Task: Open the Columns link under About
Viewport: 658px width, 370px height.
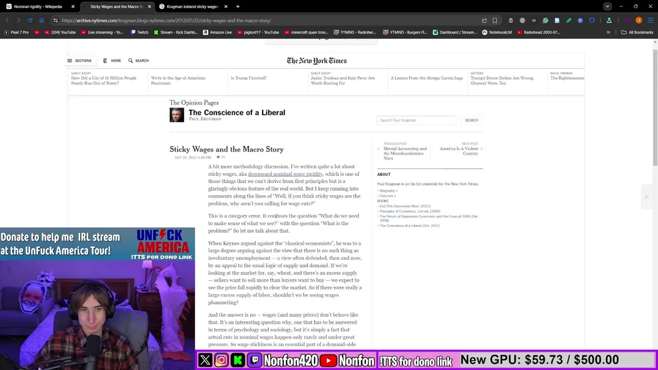Action: click(x=388, y=196)
